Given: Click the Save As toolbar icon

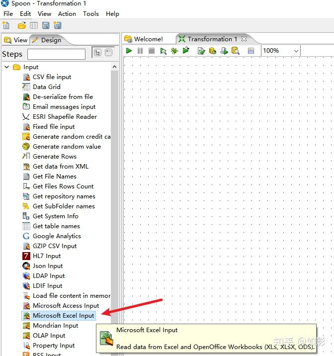Looking at the screenshot, I should [x=58, y=25].
